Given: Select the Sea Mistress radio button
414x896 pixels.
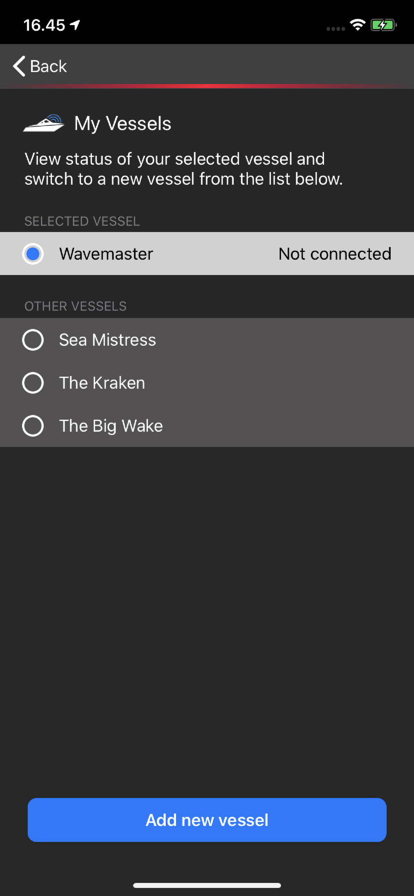Looking at the screenshot, I should click(x=33, y=340).
